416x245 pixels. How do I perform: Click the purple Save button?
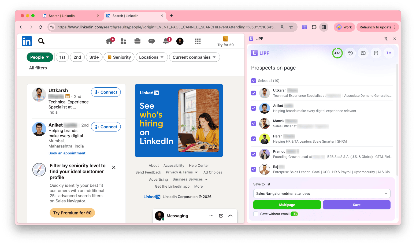[357, 205]
